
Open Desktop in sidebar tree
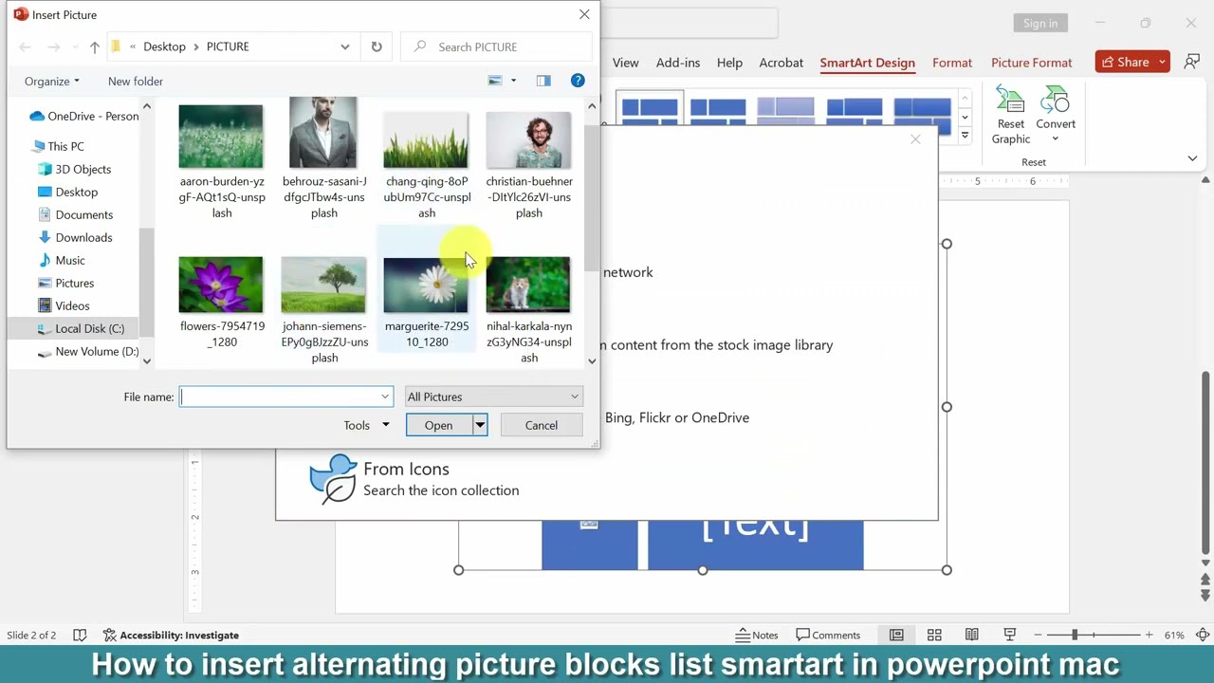(68, 192)
